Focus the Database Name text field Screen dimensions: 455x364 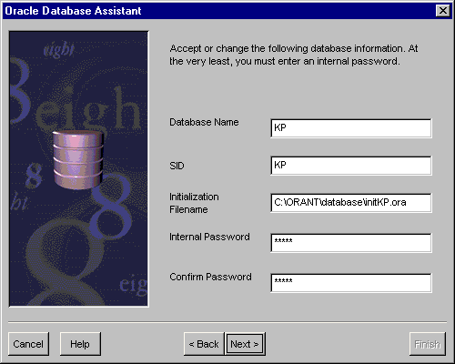(351, 128)
